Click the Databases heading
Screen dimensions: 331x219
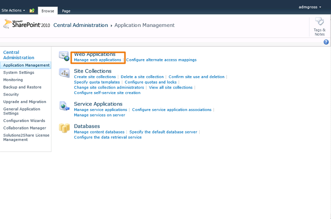[x=87, y=126]
